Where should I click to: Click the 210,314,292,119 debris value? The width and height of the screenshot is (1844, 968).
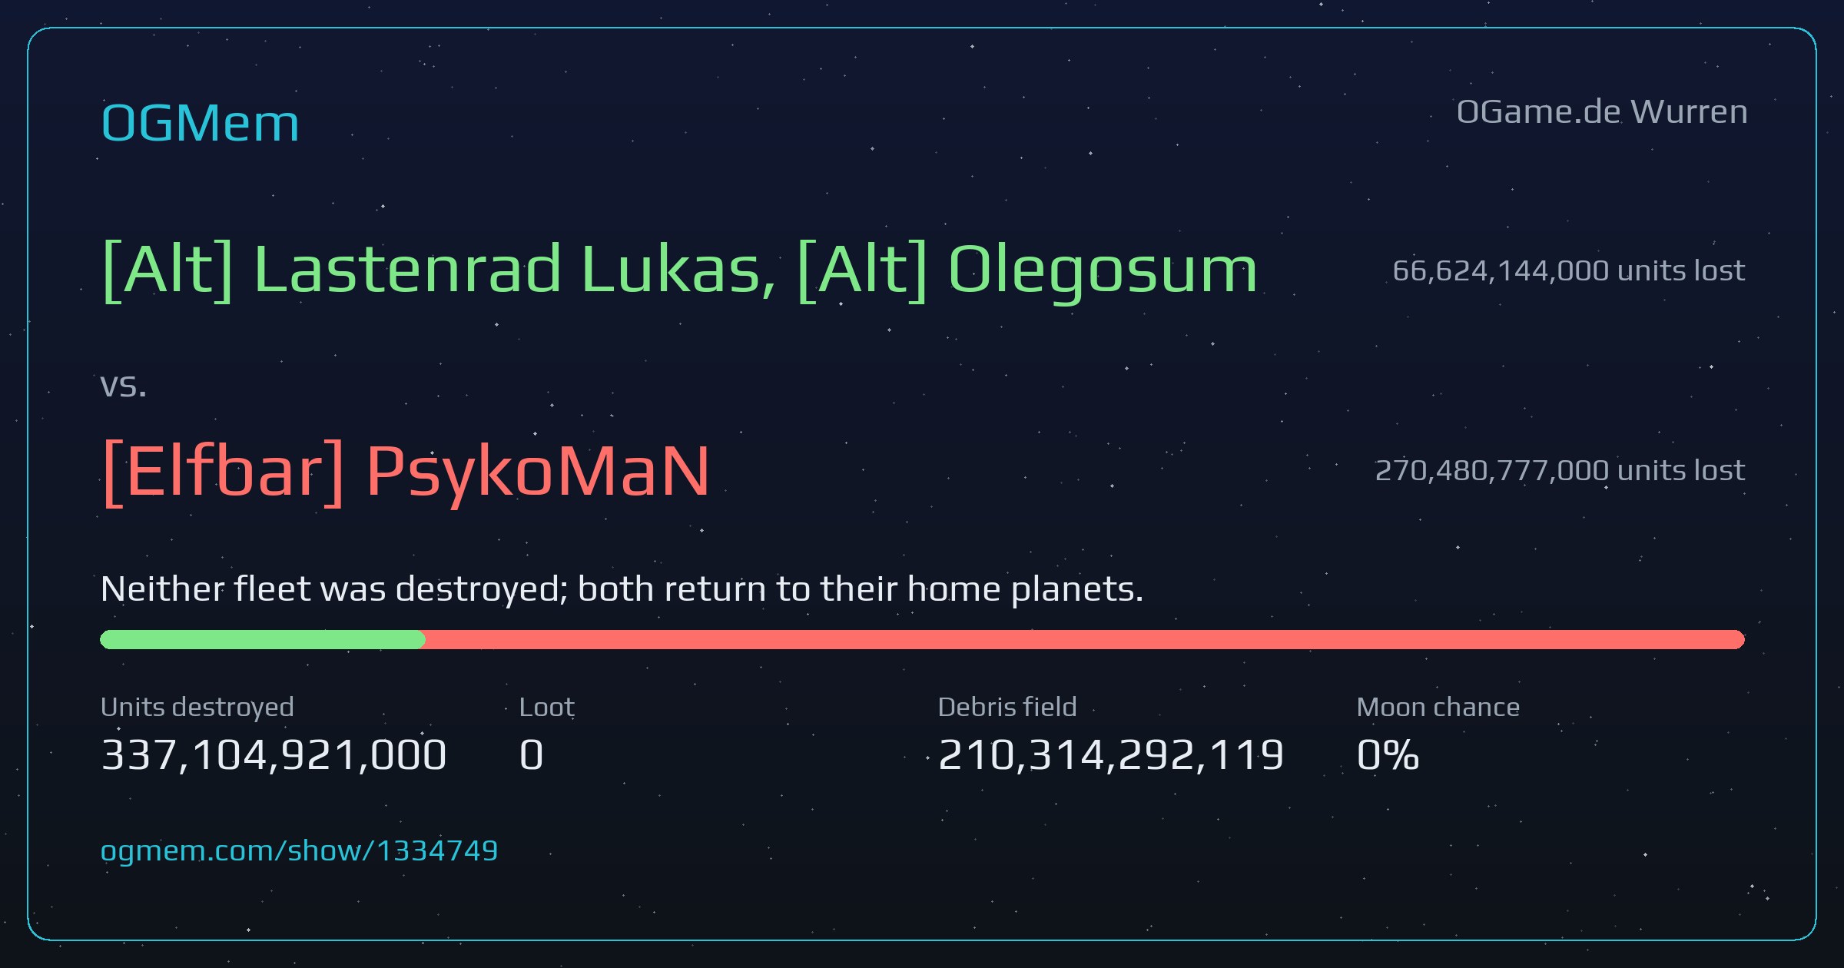(1110, 754)
